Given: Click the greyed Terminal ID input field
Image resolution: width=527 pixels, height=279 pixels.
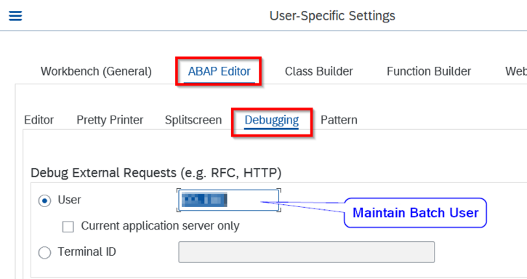Looking at the screenshot, I should [306, 252].
